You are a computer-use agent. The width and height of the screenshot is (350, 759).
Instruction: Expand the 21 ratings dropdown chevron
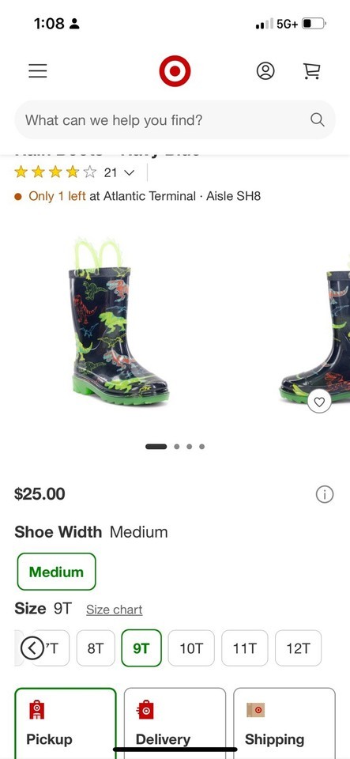click(x=129, y=172)
